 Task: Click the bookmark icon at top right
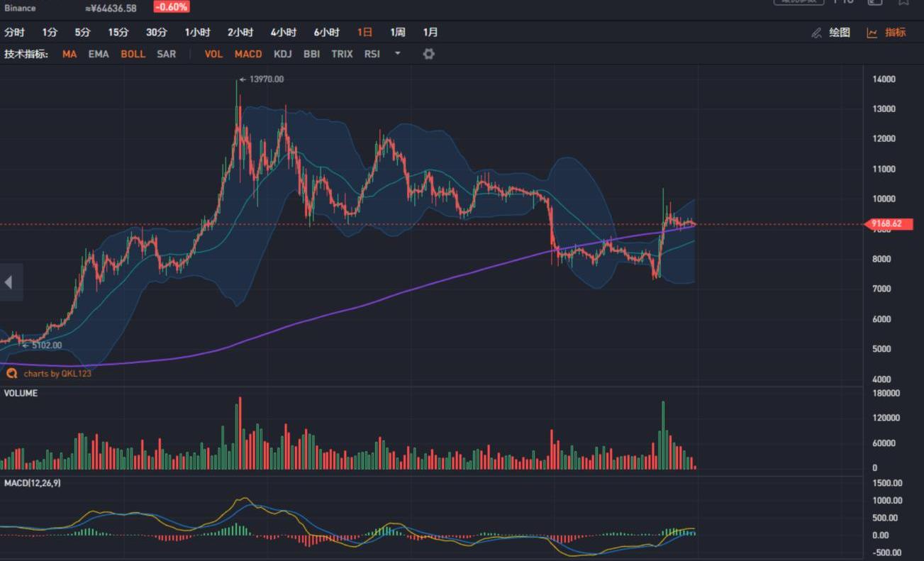click(x=903, y=2)
